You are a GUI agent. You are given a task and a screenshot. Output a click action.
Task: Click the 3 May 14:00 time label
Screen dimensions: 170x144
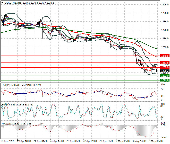pyautogui.click(x=139, y=141)
